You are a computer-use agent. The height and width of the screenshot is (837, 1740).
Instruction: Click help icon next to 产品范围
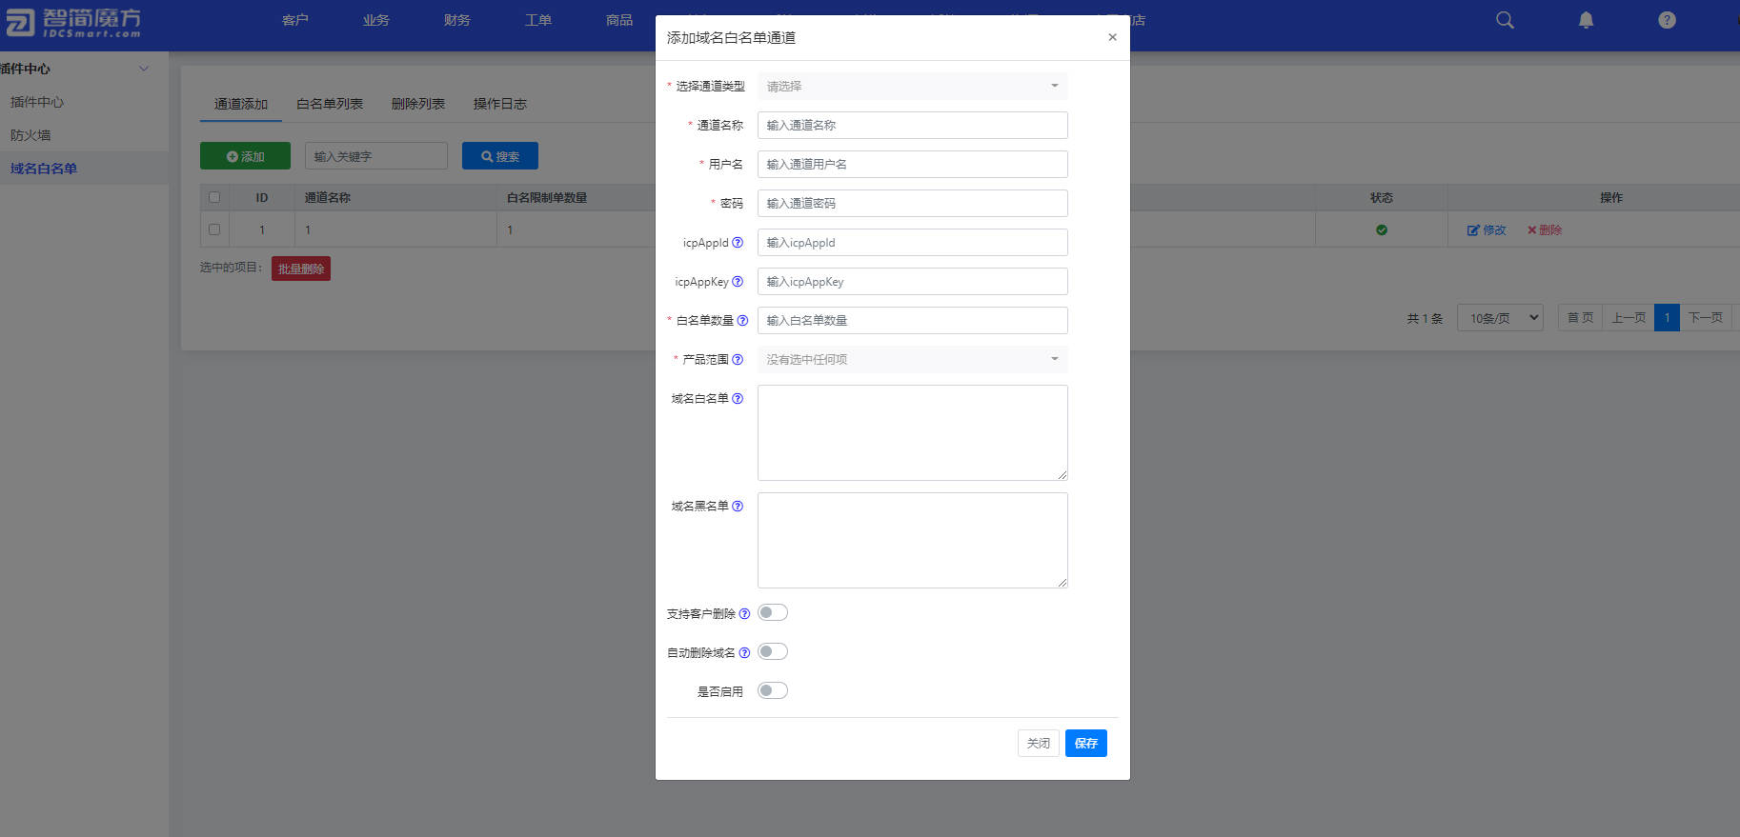point(737,360)
